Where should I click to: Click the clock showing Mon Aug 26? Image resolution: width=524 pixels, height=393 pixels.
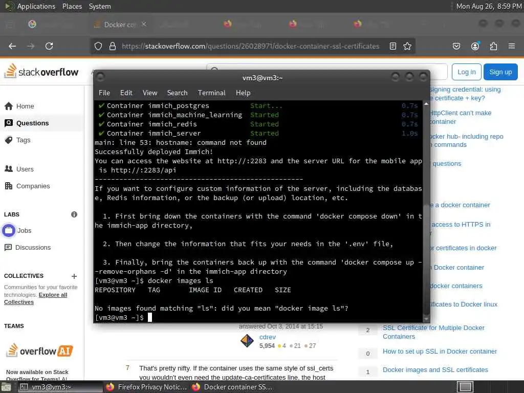coord(489,6)
